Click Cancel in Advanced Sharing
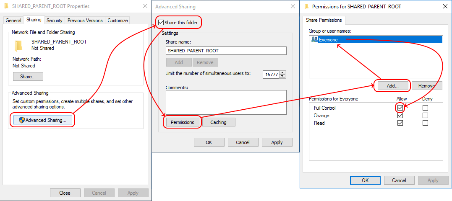Screen dimensions: 452x201 [x=243, y=142]
